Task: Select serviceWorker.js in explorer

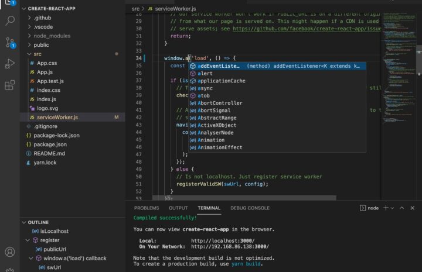Action: (73, 118)
